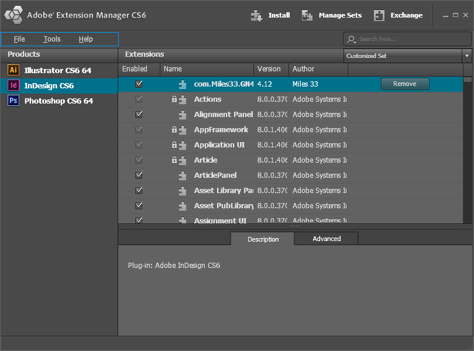474x351 pixels.
Task: Click the extensions list scrollbar thumb
Action: (468, 80)
